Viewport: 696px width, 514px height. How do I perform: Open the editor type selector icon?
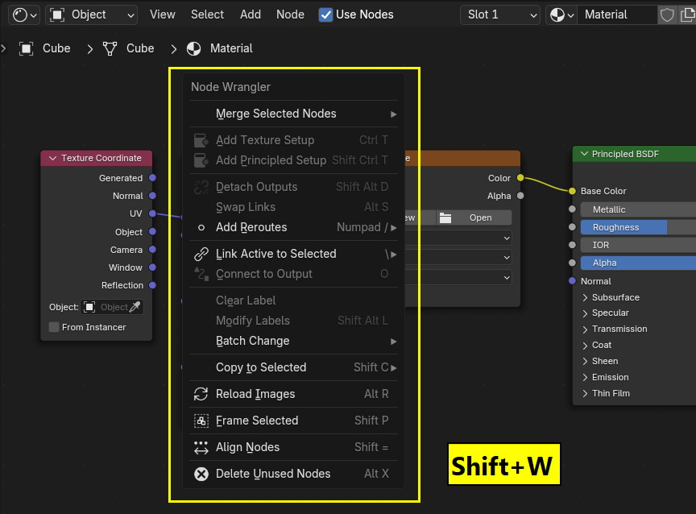click(24, 15)
